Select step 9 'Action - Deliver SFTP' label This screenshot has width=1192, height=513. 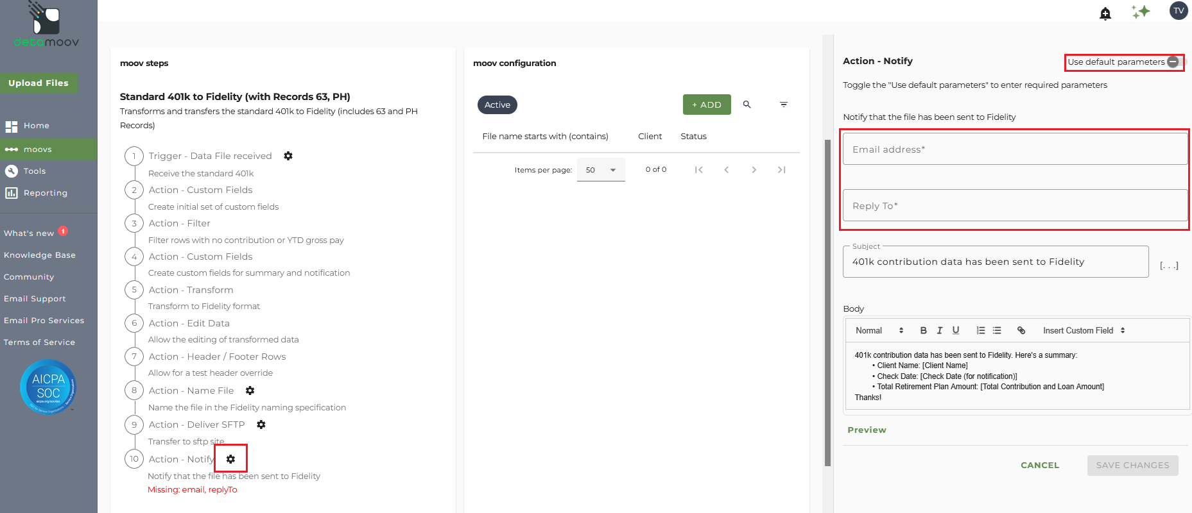[x=196, y=425]
